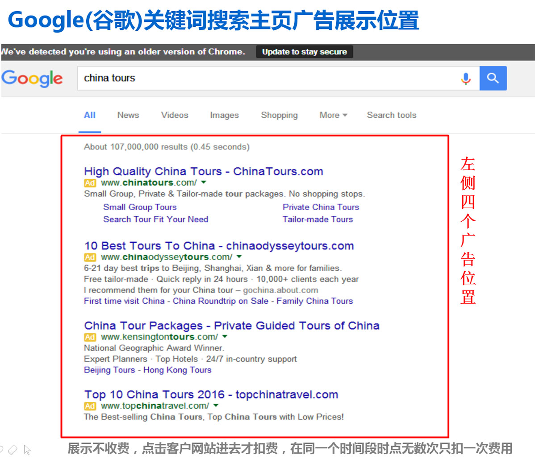Select the eraser icon at the bottom left

[13, 450]
